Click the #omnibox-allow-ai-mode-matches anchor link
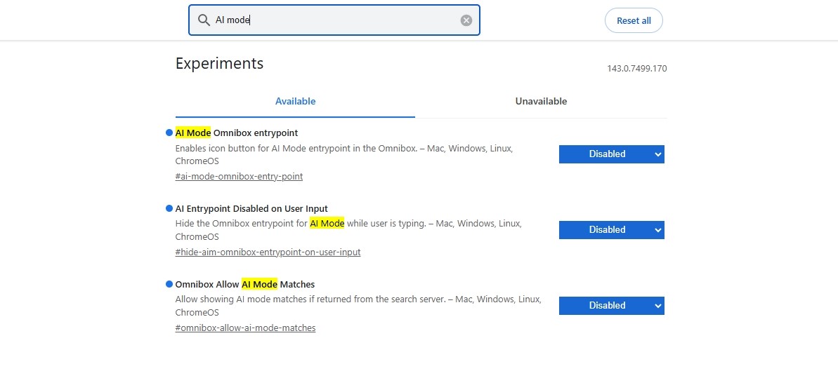This screenshot has height=371, width=838. tap(245, 328)
